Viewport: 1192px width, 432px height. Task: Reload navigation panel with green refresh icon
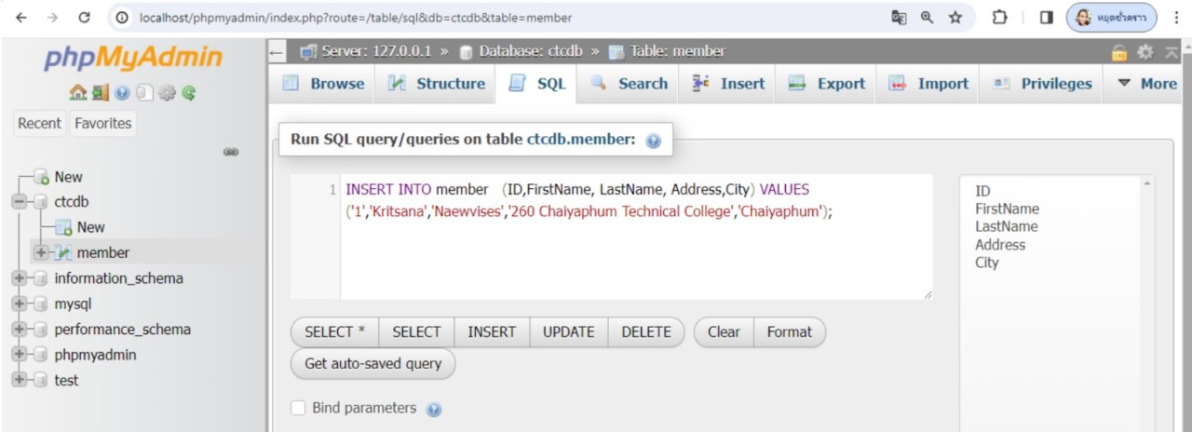coord(189,93)
